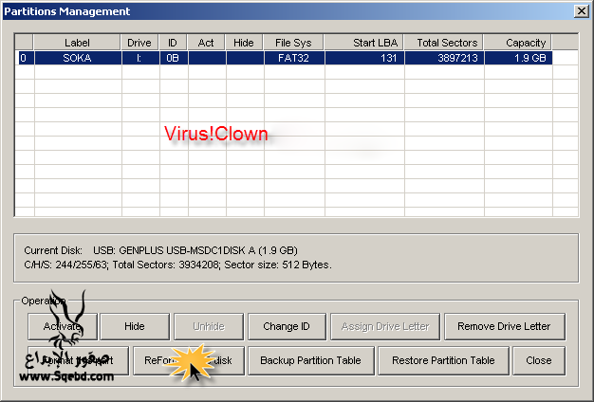Click the File Sys column header

pyautogui.click(x=292, y=43)
